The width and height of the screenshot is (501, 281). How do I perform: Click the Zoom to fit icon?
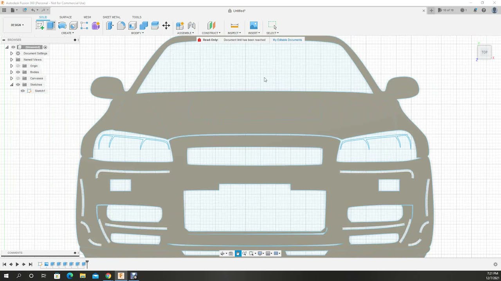(251, 253)
